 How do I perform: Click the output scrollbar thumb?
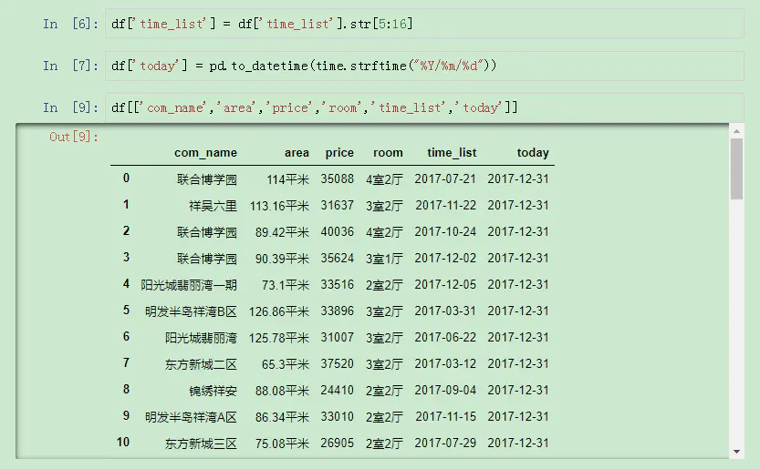(737, 168)
